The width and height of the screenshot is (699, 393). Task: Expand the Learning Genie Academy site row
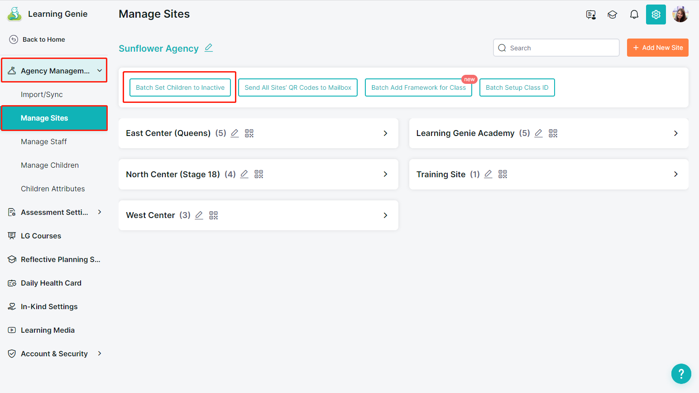point(675,133)
